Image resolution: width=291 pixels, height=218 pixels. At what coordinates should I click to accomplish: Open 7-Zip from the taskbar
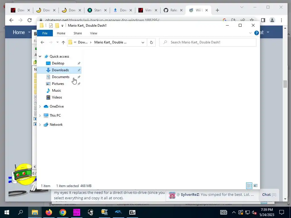(x=132, y=212)
